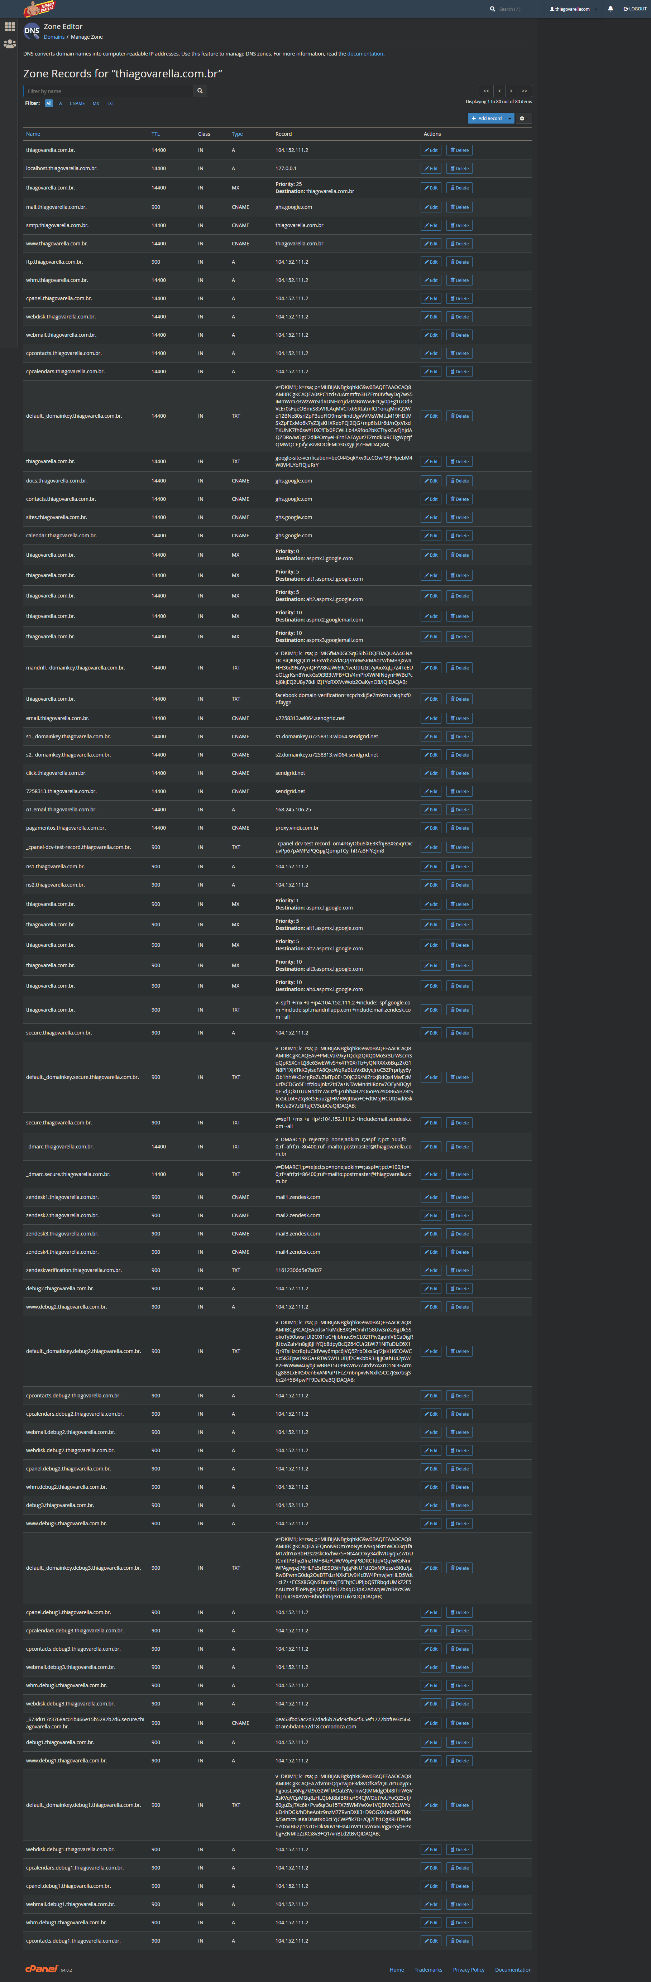Click the magnifier button beside name filter
Image resolution: width=651 pixels, height=1982 pixels.
[x=200, y=91]
